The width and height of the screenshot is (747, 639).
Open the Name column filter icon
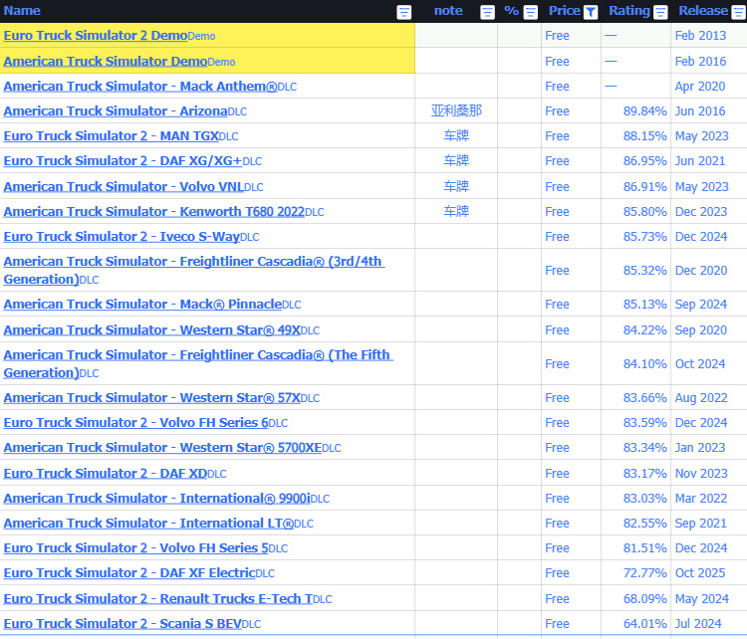404,12
